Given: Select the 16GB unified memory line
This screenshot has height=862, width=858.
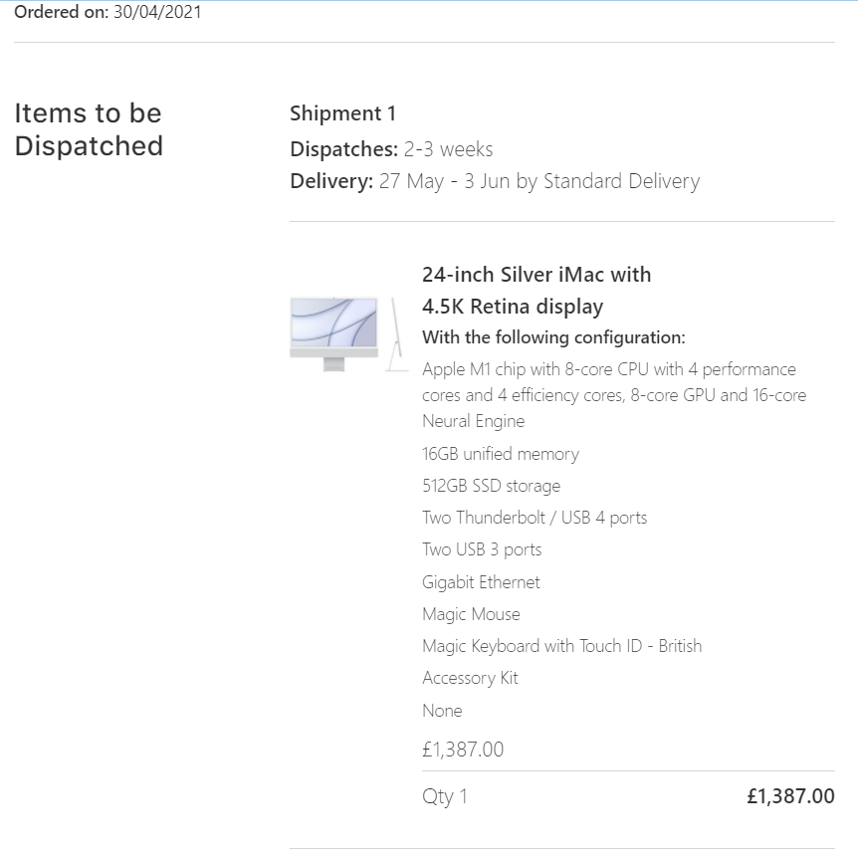Looking at the screenshot, I should click(x=500, y=454).
